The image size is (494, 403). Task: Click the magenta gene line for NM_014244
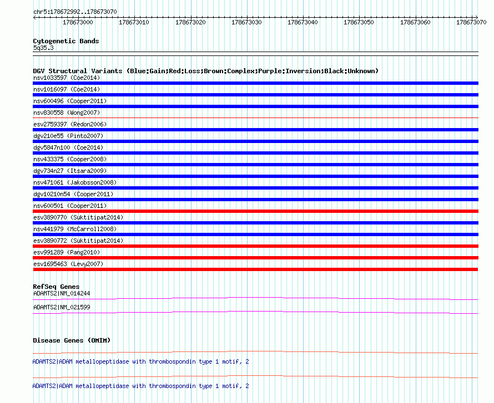[255, 298]
